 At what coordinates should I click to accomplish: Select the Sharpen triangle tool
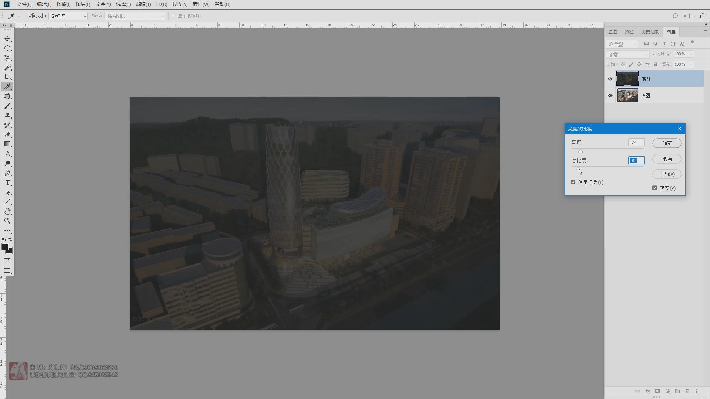7,154
